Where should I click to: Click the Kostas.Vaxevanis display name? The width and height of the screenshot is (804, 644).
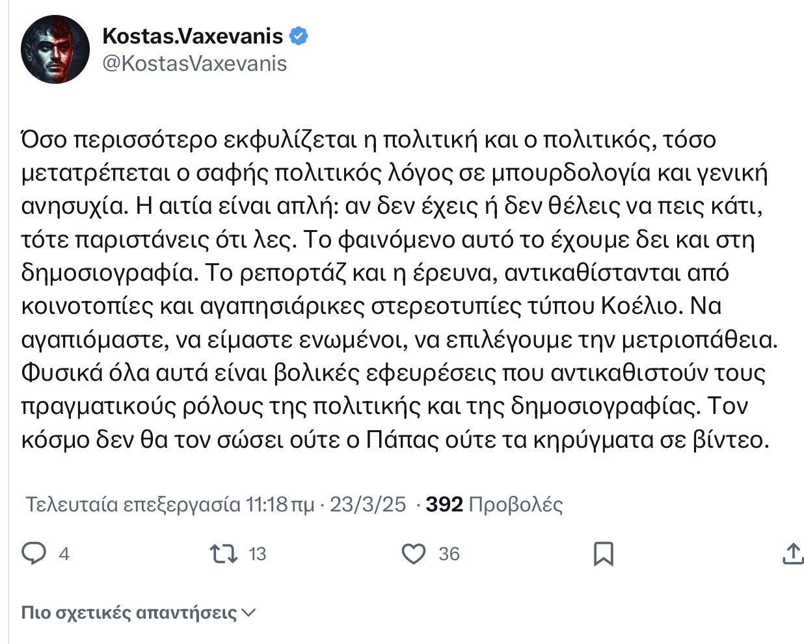tap(193, 36)
